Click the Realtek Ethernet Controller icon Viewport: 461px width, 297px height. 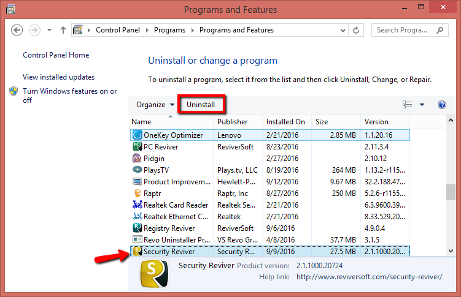[x=137, y=216]
